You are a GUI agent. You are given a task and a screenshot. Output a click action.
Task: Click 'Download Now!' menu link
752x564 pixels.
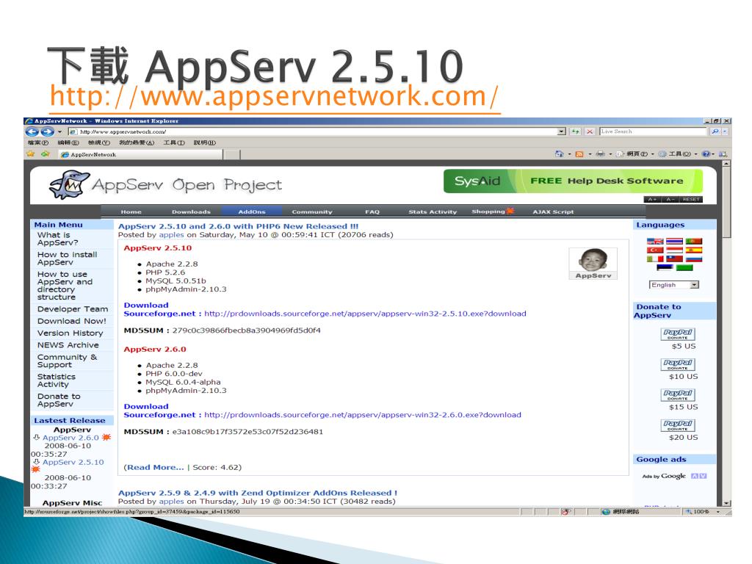click(x=71, y=321)
